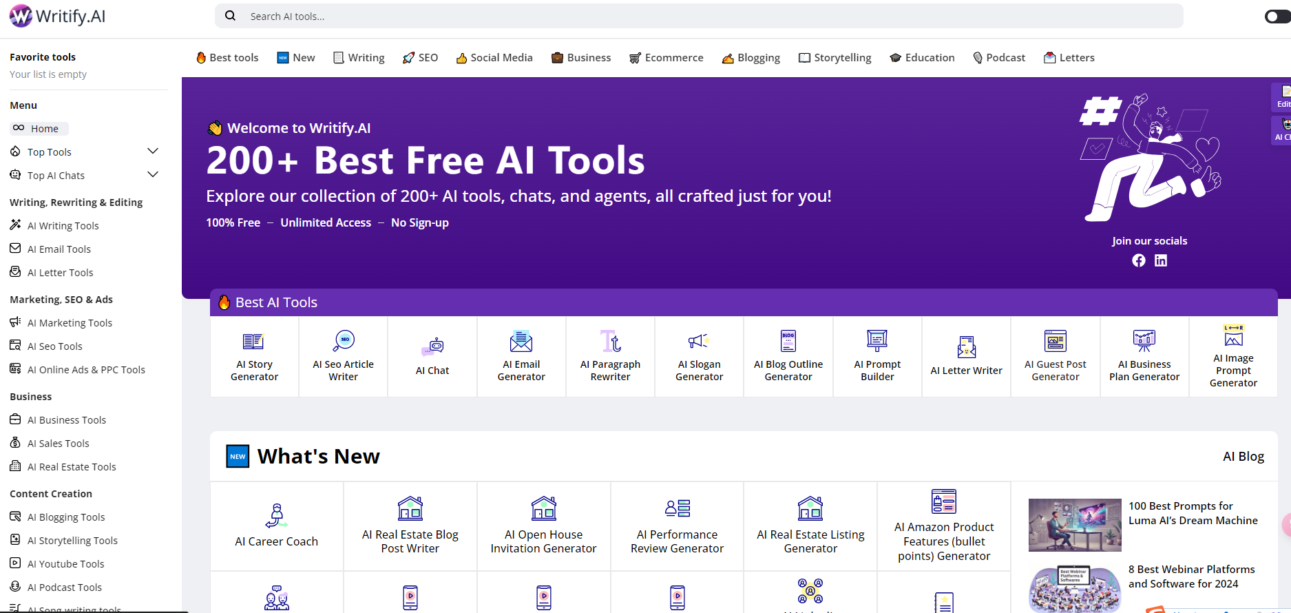Open AI Real Estate Listing Generator
Screen dimensions: 1291x613
(810, 526)
